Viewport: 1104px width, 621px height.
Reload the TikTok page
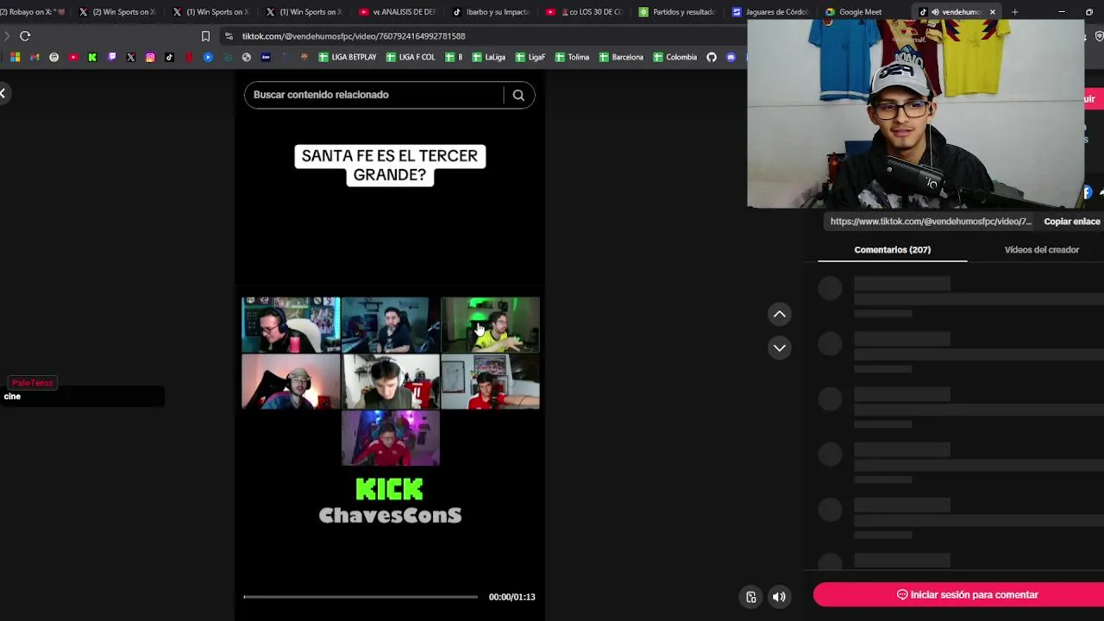tap(25, 35)
